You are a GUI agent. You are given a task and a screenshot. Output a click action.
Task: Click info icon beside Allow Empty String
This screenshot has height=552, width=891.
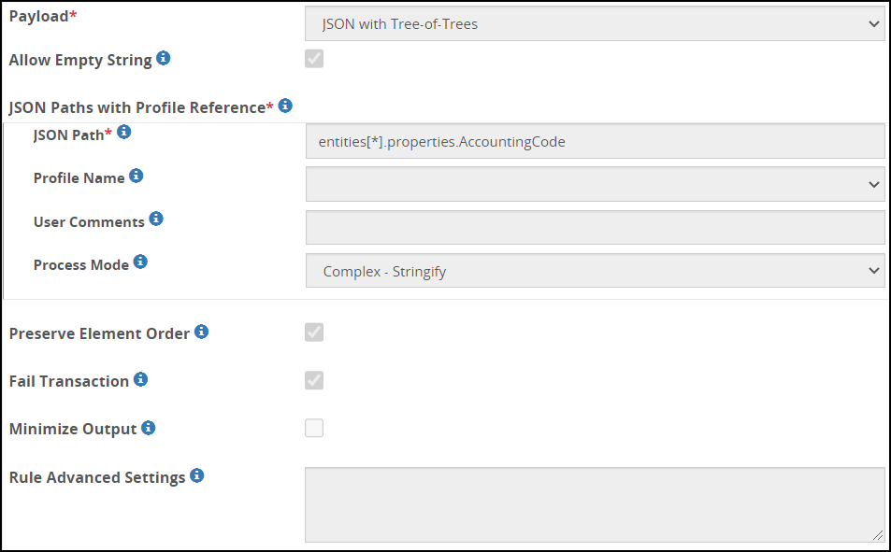[164, 59]
